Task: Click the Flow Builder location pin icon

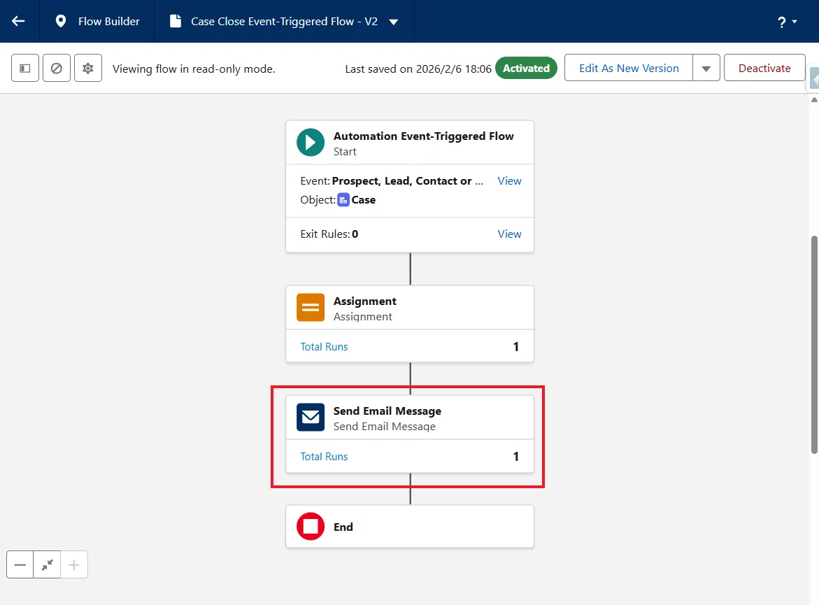Action: [x=61, y=22]
